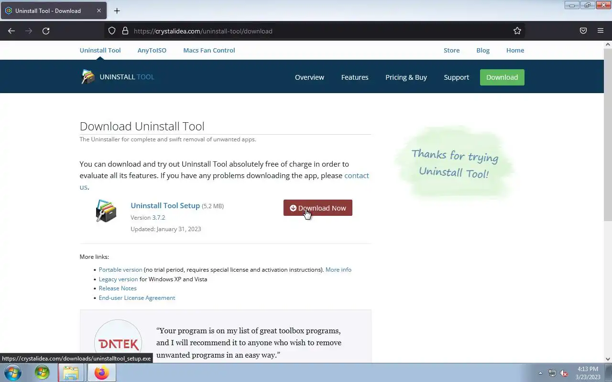The image size is (612, 382).
Task: Open a new tab with the plus icon
Action: coord(117,11)
